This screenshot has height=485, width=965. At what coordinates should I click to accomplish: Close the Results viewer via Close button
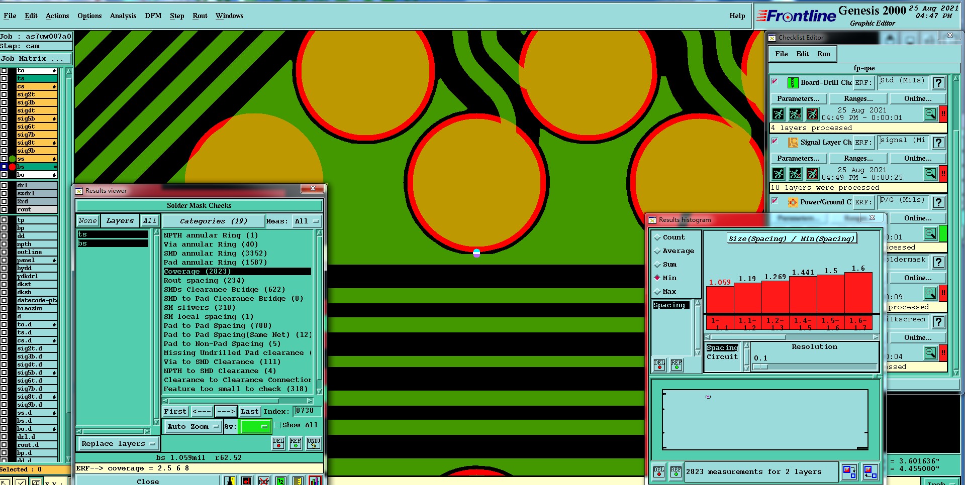148,481
